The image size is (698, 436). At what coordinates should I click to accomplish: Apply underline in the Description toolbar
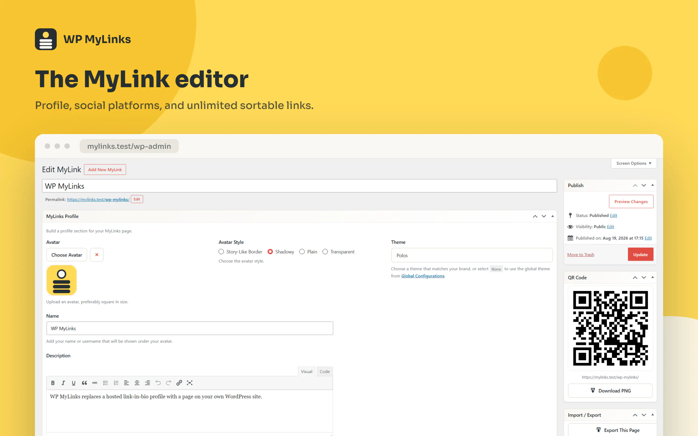tap(74, 383)
